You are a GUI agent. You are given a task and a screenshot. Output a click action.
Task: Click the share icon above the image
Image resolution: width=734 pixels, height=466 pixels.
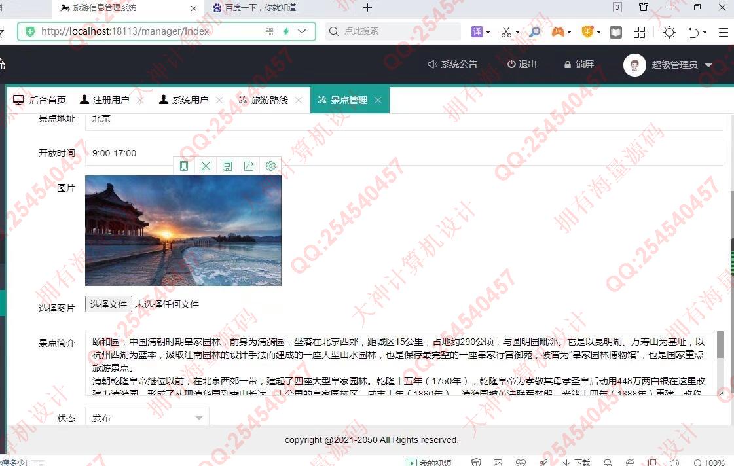click(x=249, y=166)
